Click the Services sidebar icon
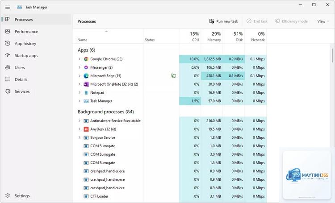This screenshot has height=203, width=335. click(x=8, y=91)
